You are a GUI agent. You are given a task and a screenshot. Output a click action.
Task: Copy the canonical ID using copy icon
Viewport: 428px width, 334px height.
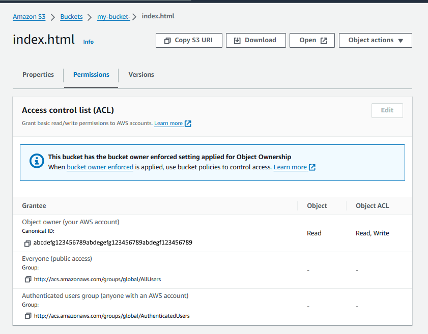[27, 243]
